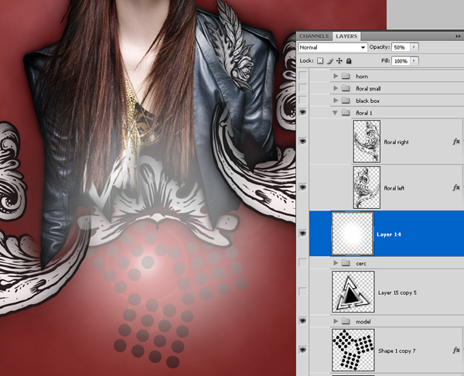Show the black box group
Image resolution: width=464 pixels, height=376 pixels.
click(x=302, y=100)
